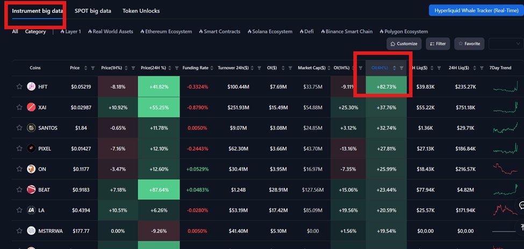Click the HFT coin logo
The height and width of the screenshot is (249, 524).
31,86
